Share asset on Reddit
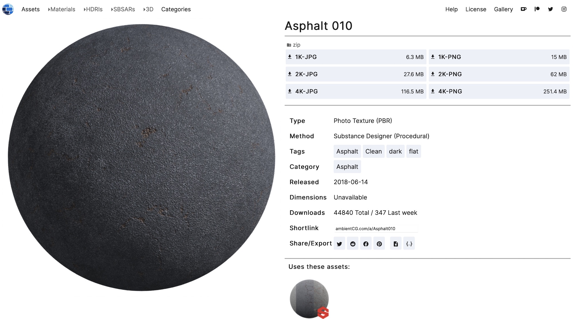The height and width of the screenshot is (319, 573). 353,244
